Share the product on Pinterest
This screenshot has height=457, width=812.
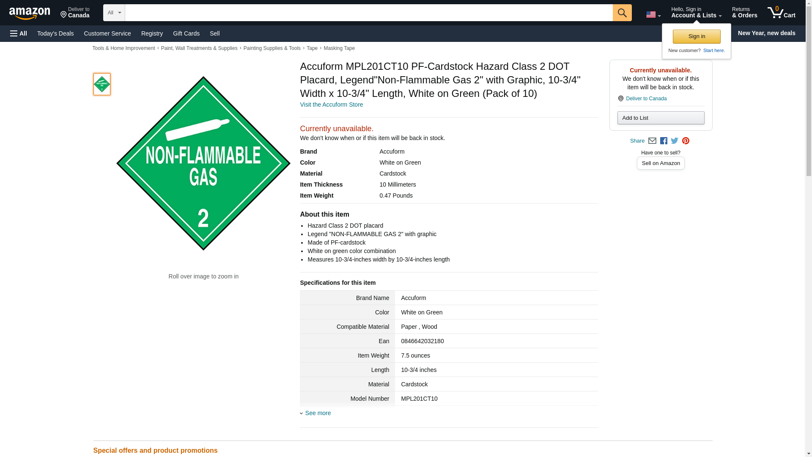pos(686,141)
